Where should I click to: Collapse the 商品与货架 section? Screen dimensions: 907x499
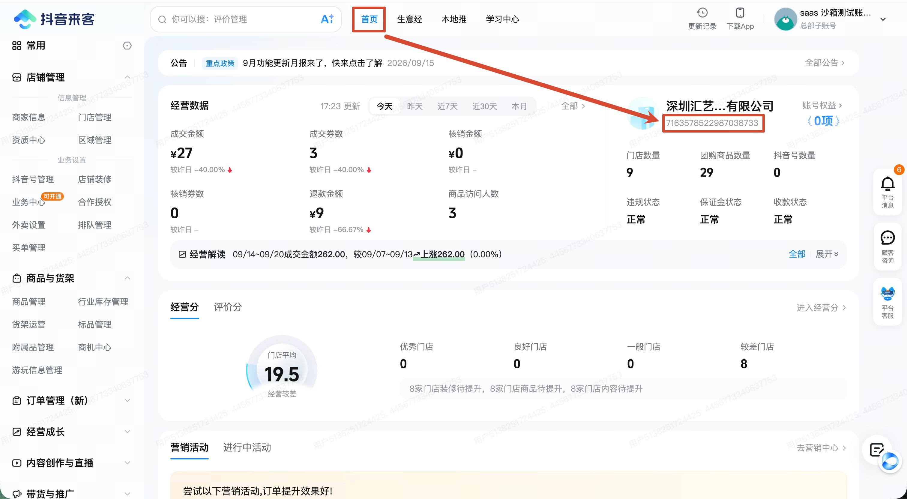click(127, 278)
